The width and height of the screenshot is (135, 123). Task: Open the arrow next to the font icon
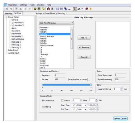click(x=82, y=9)
